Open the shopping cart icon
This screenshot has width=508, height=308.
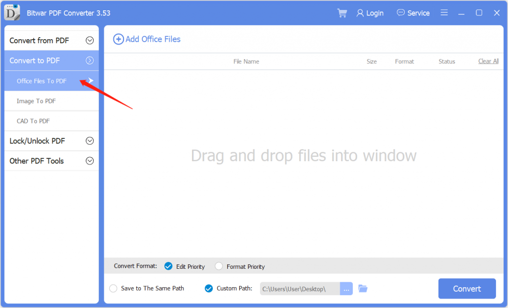coord(342,13)
